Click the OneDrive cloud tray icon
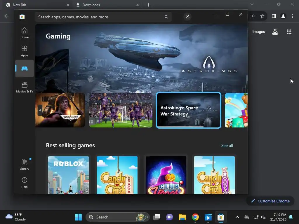The width and height of the screenshot is (299, 224). 247,217
